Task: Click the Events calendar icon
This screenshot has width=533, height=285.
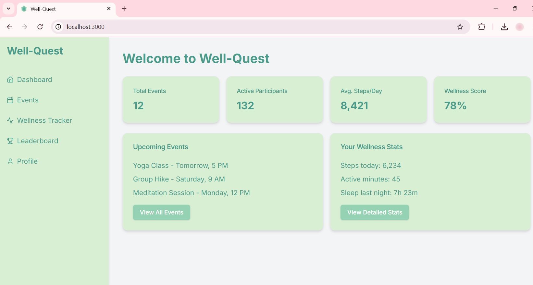Action: point(10,100)
